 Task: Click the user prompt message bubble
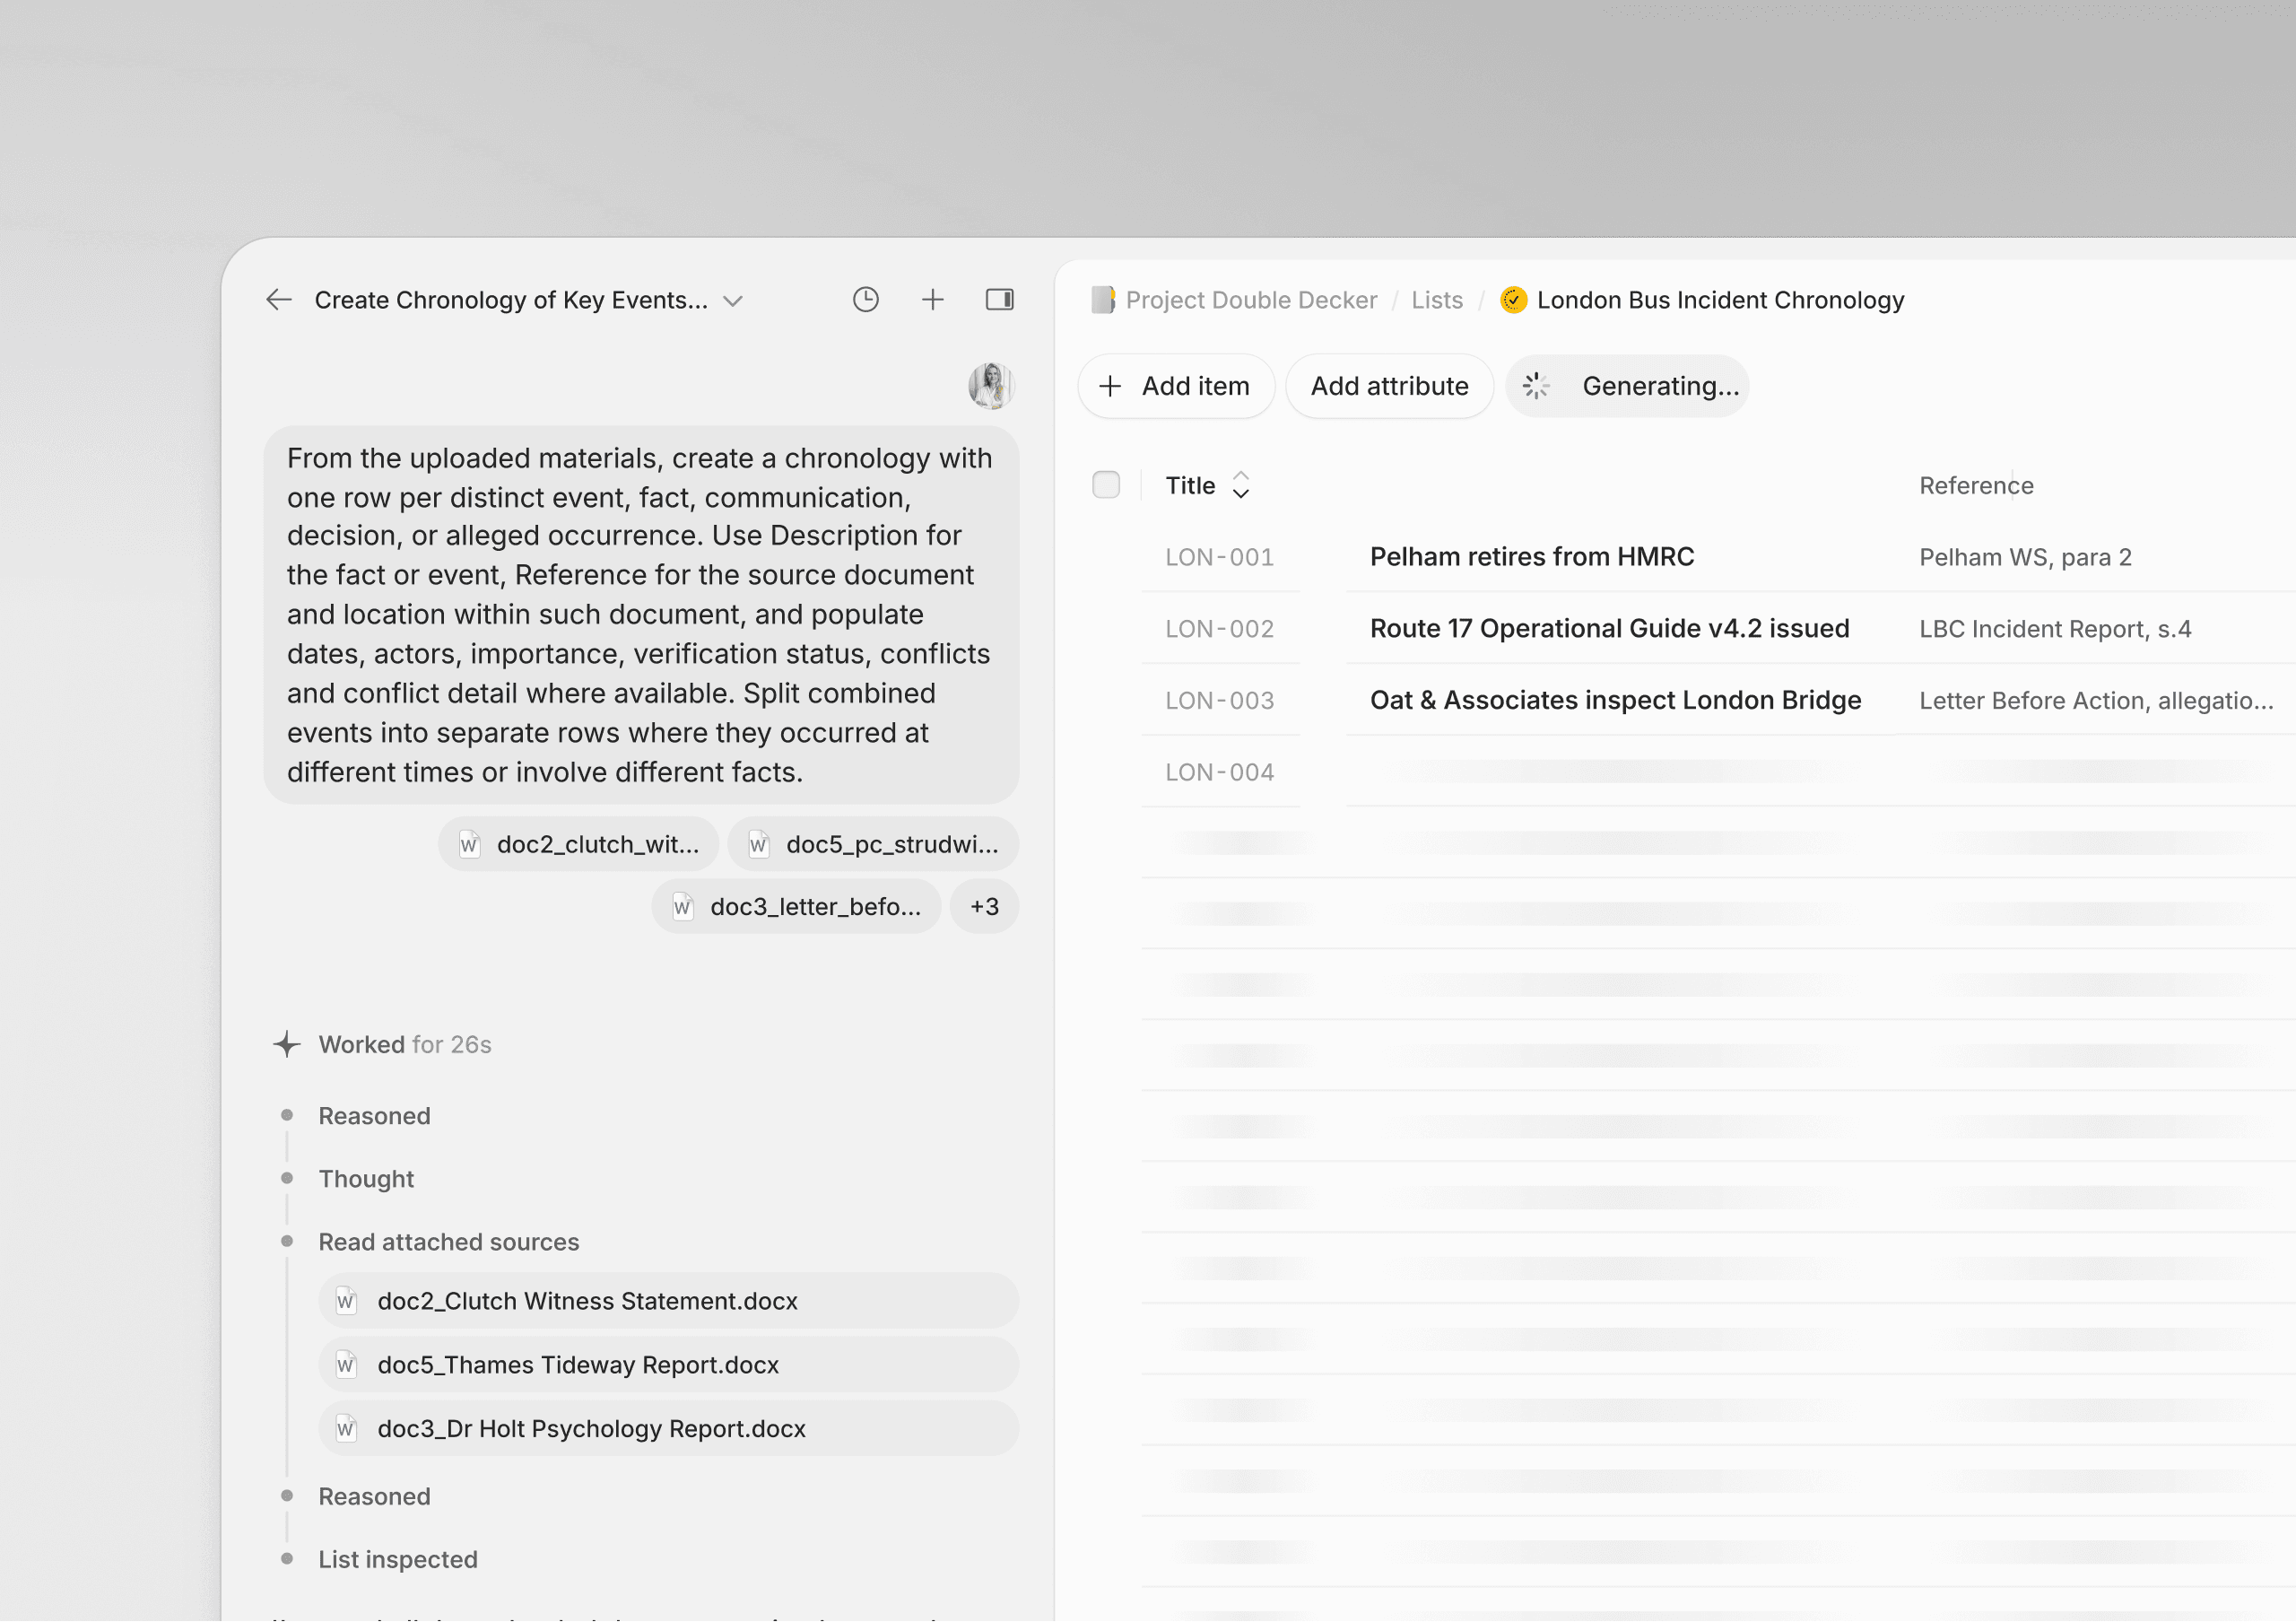pyautogui.click(x=641, y=615)
